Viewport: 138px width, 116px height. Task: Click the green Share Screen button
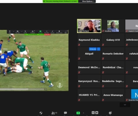tap(78, 113)
